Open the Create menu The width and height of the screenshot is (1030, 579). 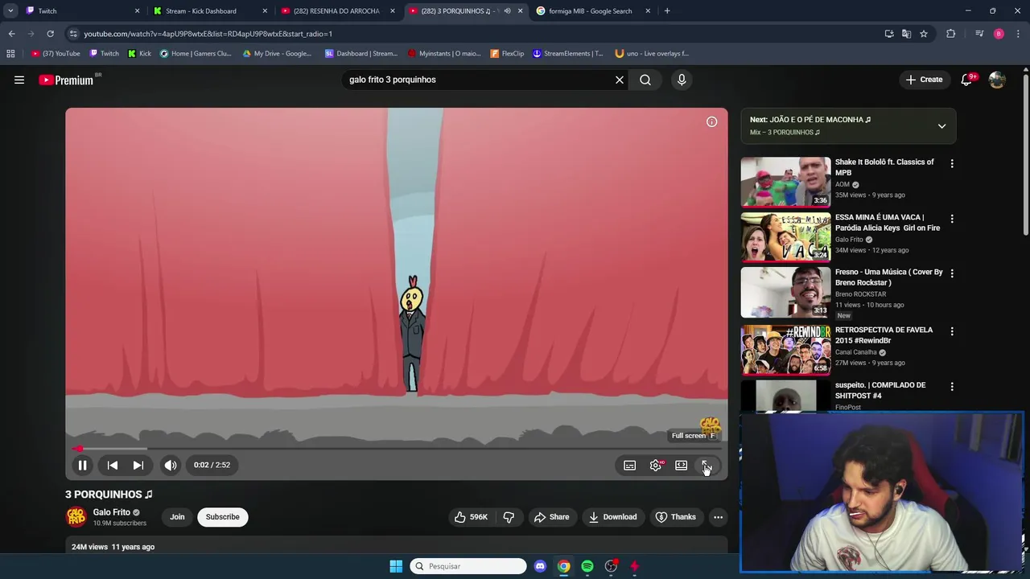pyautogui.click(x=924, y=80)
